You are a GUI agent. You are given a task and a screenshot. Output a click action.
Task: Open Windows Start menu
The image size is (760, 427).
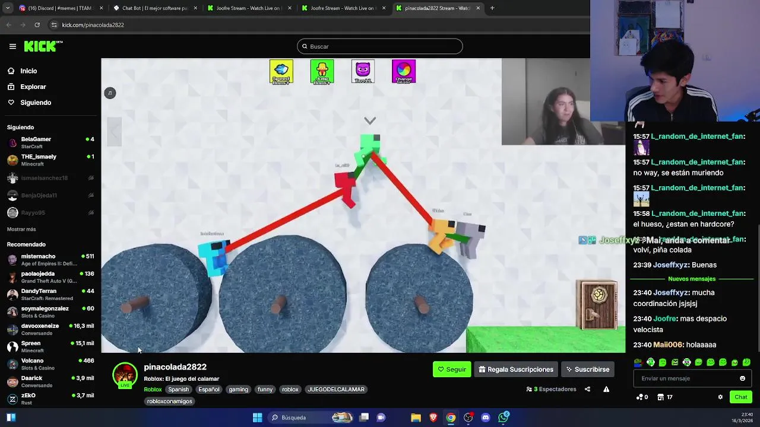point(257,418)
